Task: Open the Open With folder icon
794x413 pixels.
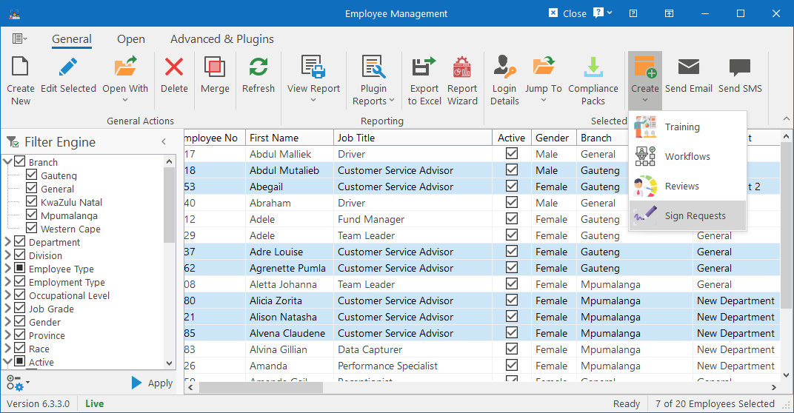Action: coord(125,67)
